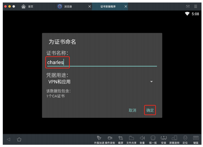Click the Android home icon
The width and height of the screenshot is (203, 147).
19,139
